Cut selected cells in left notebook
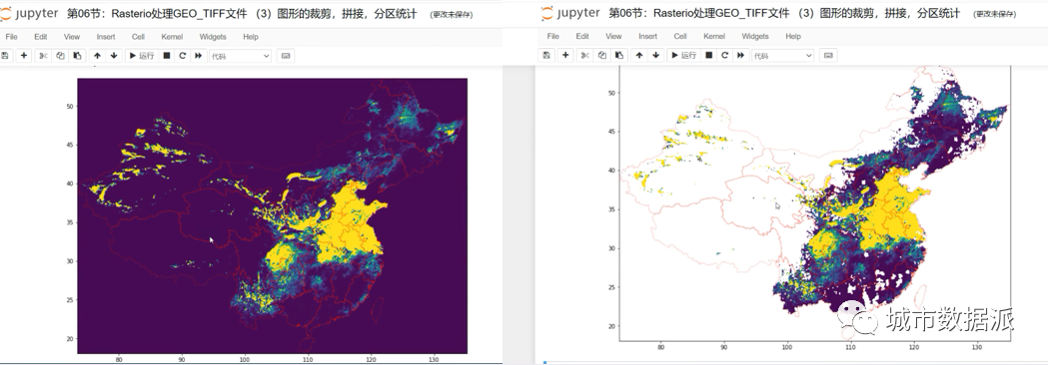1048x365 pixels. (x=43, y=56)
